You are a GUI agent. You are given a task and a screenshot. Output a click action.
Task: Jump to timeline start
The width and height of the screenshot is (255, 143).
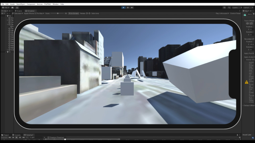[10, 137]
